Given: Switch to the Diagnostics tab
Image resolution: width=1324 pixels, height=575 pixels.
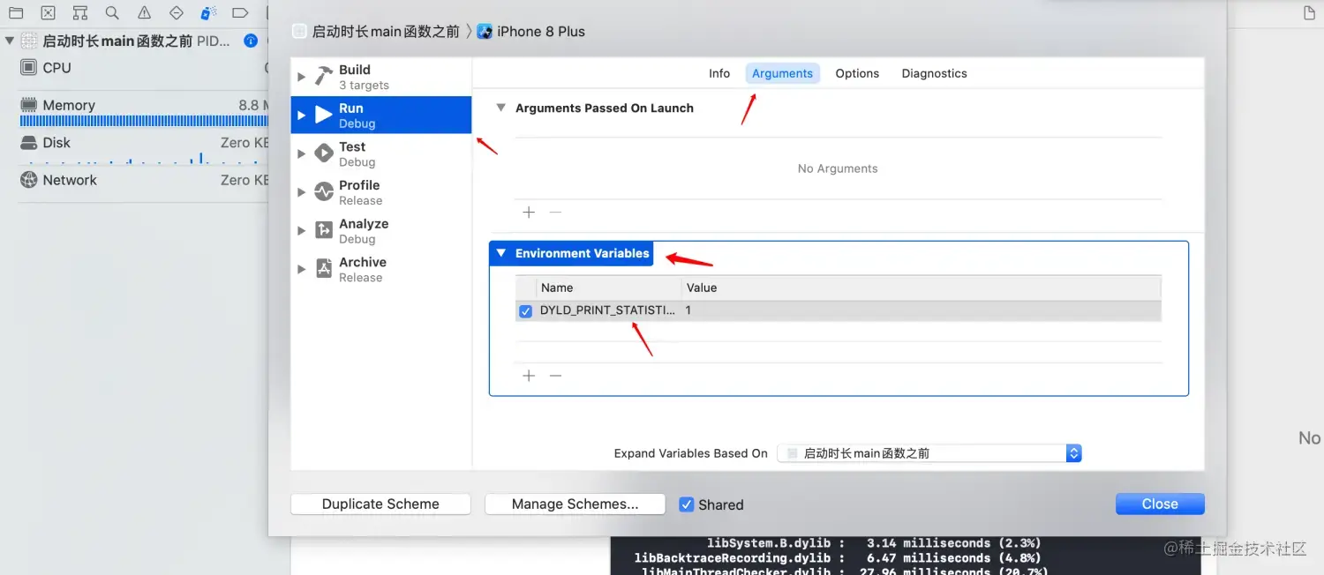Looking at the screenshot, I should pyautogui.click(x=935, y=73).
